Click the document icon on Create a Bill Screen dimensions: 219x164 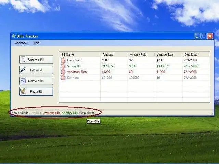[23, 59]
